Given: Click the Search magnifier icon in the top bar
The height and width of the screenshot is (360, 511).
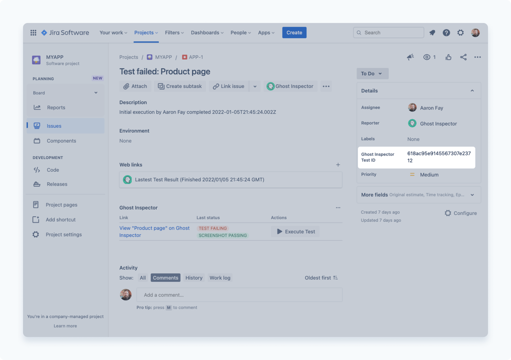Looking at the screenshot, I should [359, 32].
